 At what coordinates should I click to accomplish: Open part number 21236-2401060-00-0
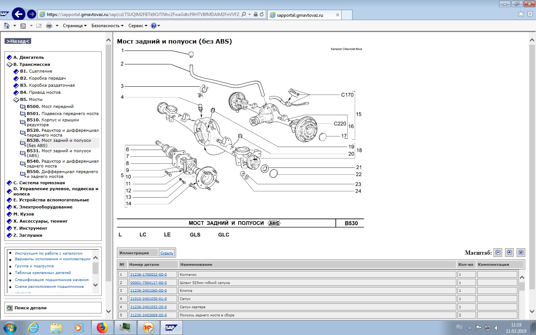[149, 290]
